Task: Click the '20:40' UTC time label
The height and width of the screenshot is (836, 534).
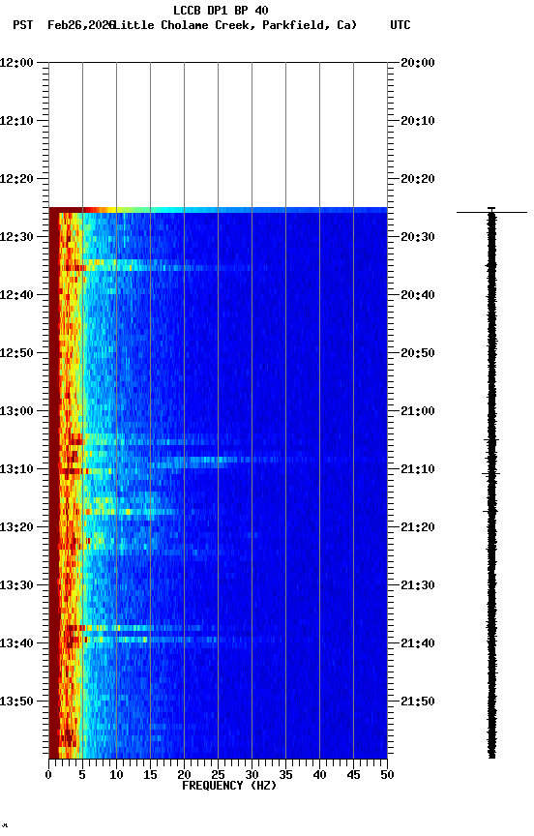Action: coord(418,295)
